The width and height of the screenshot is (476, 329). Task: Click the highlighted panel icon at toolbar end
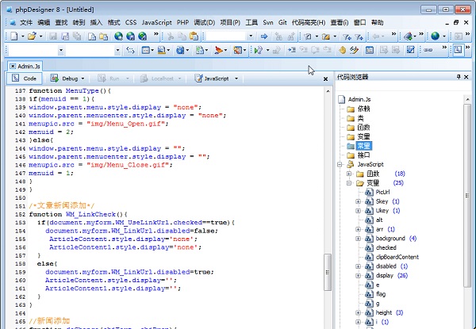458,50
